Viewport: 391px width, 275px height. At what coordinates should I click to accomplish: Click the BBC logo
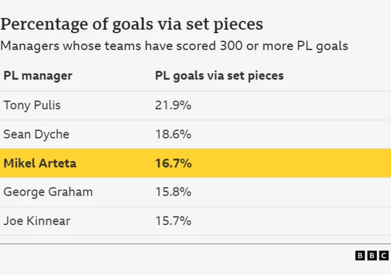(x=371, y=255)
